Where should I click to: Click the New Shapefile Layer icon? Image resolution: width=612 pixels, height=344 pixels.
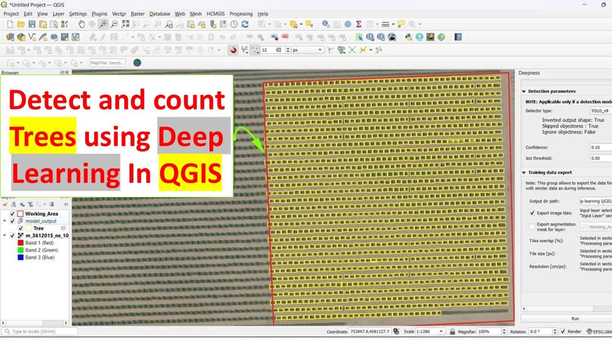[32, 37]
